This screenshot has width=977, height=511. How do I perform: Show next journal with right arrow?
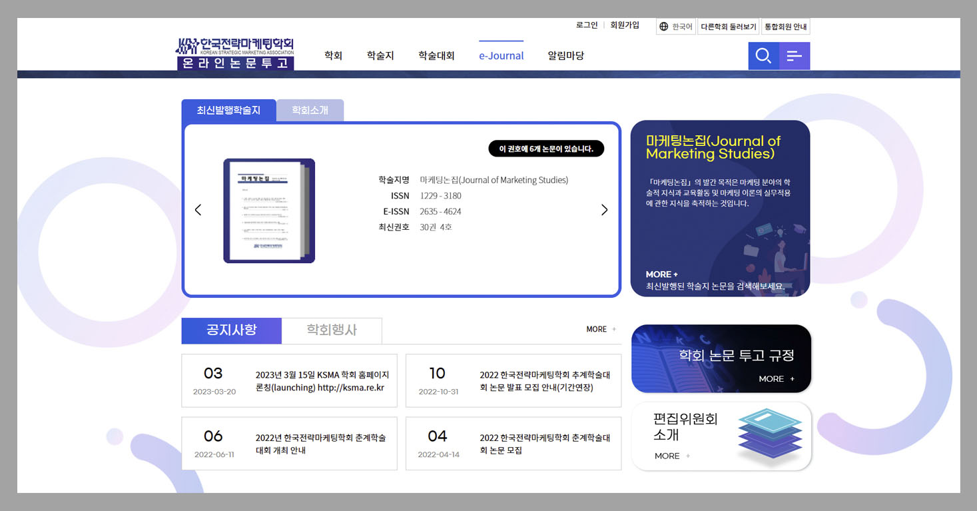(x=604, y=210)
